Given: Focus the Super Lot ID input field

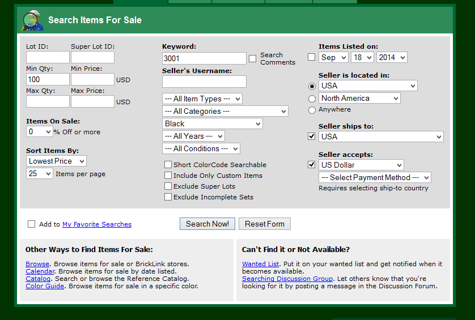Looking at the screenshot, I should coord(93,57).
